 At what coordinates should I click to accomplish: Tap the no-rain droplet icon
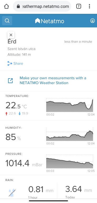pos(12,193)
